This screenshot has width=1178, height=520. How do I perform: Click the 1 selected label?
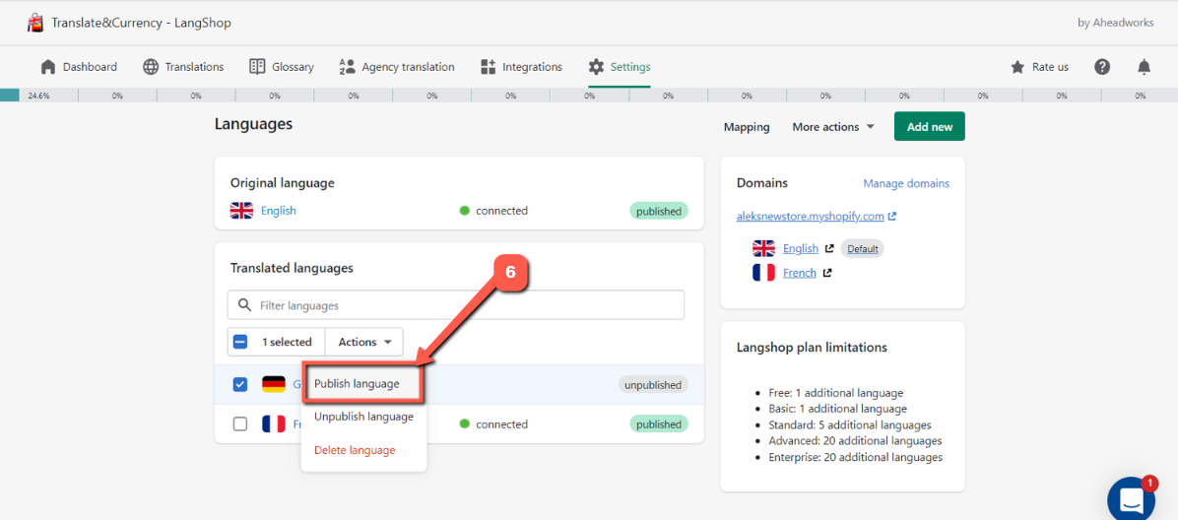(x=287, y=342)
